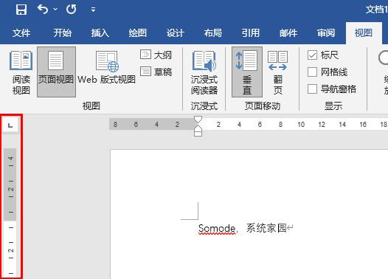
Task: Switch to the 引用 tab
Action: 250,32
